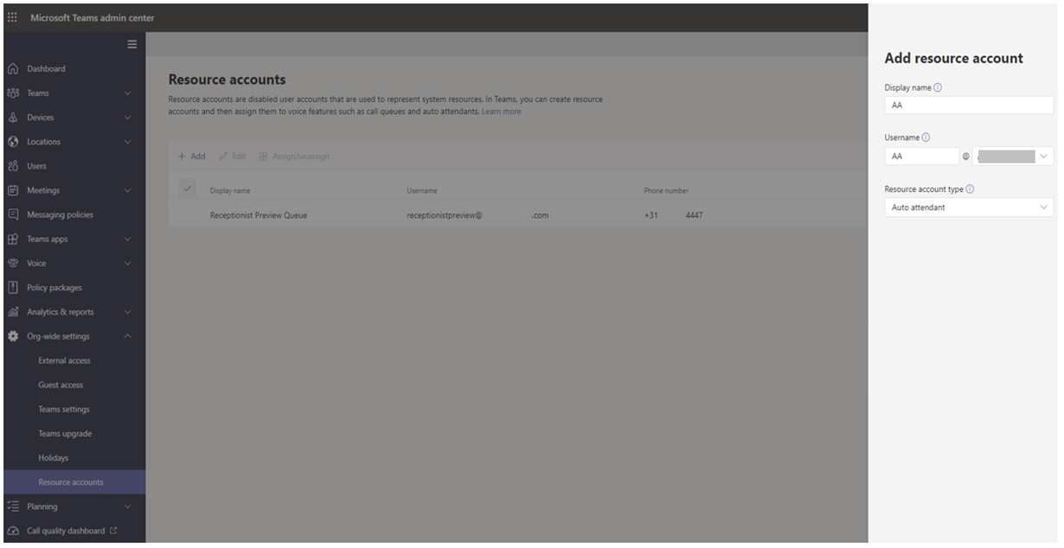
Task: Click the Dashboard home icon
Action: 13,69
